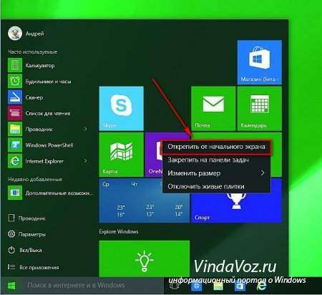
Task: Choose Закрепить на панели задач
Action: coord(216,160)
